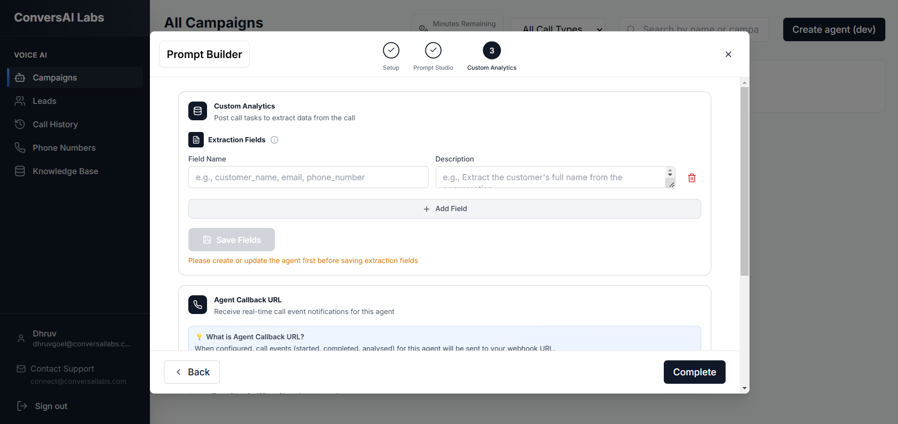Click the Description textarea up spinner arrow

coord(670,170)
